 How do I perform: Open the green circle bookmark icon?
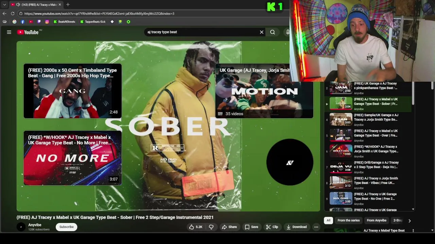tap(128, 22)
